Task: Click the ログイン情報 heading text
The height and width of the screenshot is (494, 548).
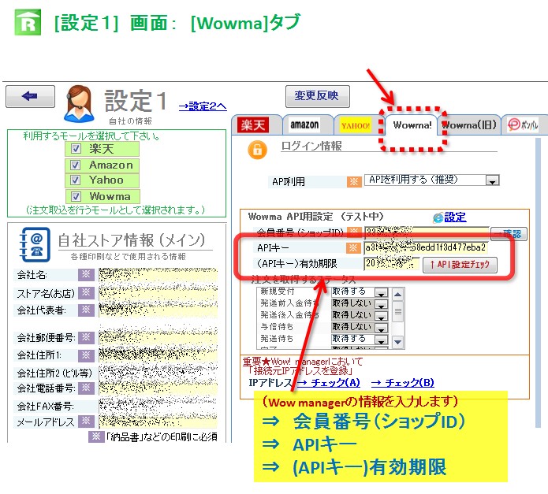Action: tap(311, 146)
